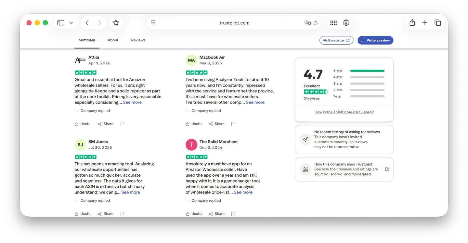
Task: Share The Solid Merchant review
Action: tap(217, 214)
